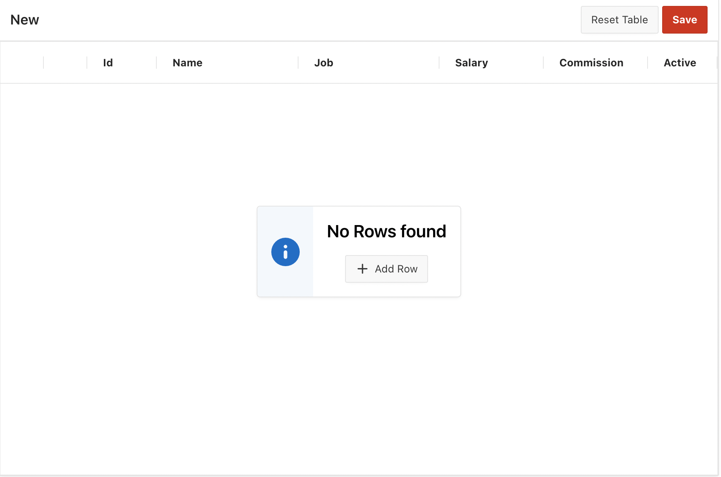Click the plus icon beside Add Row
721x477 pixels.
point(362,269)
